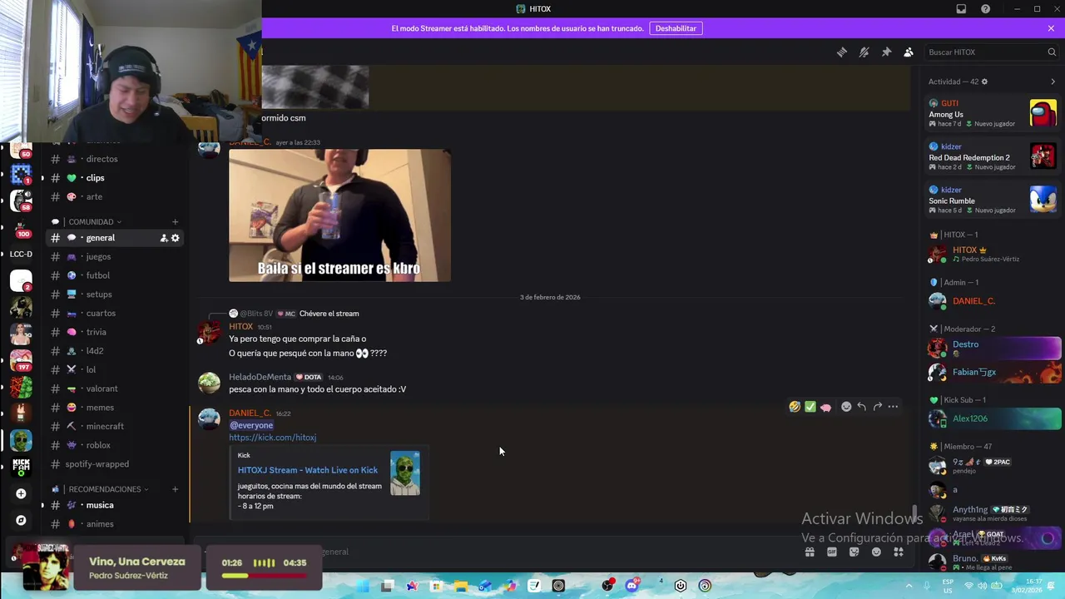
Task: Open general channel settings gear
Action: pos(175,238)
